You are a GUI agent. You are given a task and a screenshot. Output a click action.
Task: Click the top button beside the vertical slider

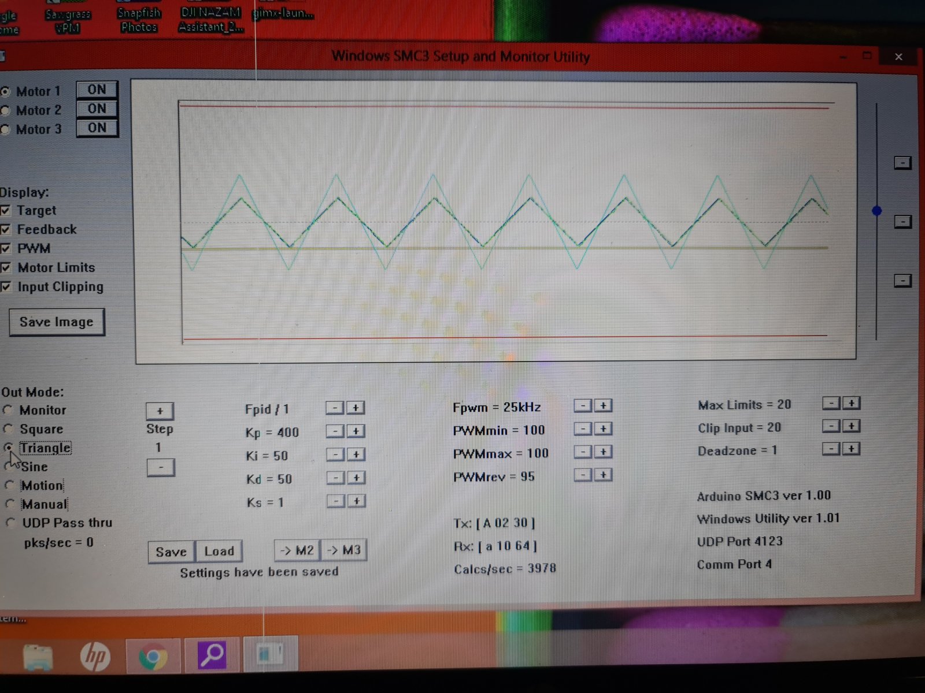click(902, 163)
